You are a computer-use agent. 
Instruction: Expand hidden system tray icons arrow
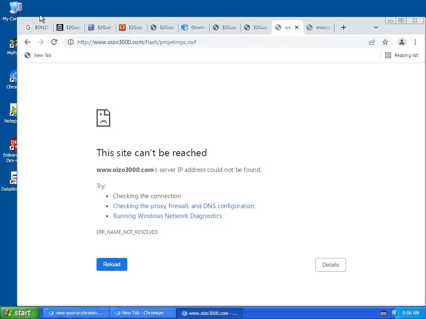pos(395,313)
